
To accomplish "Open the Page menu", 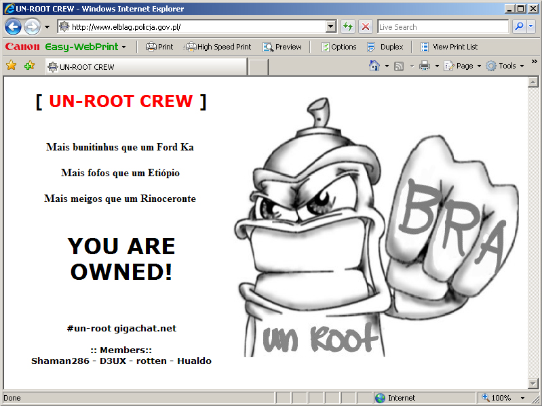I will 463,66.
